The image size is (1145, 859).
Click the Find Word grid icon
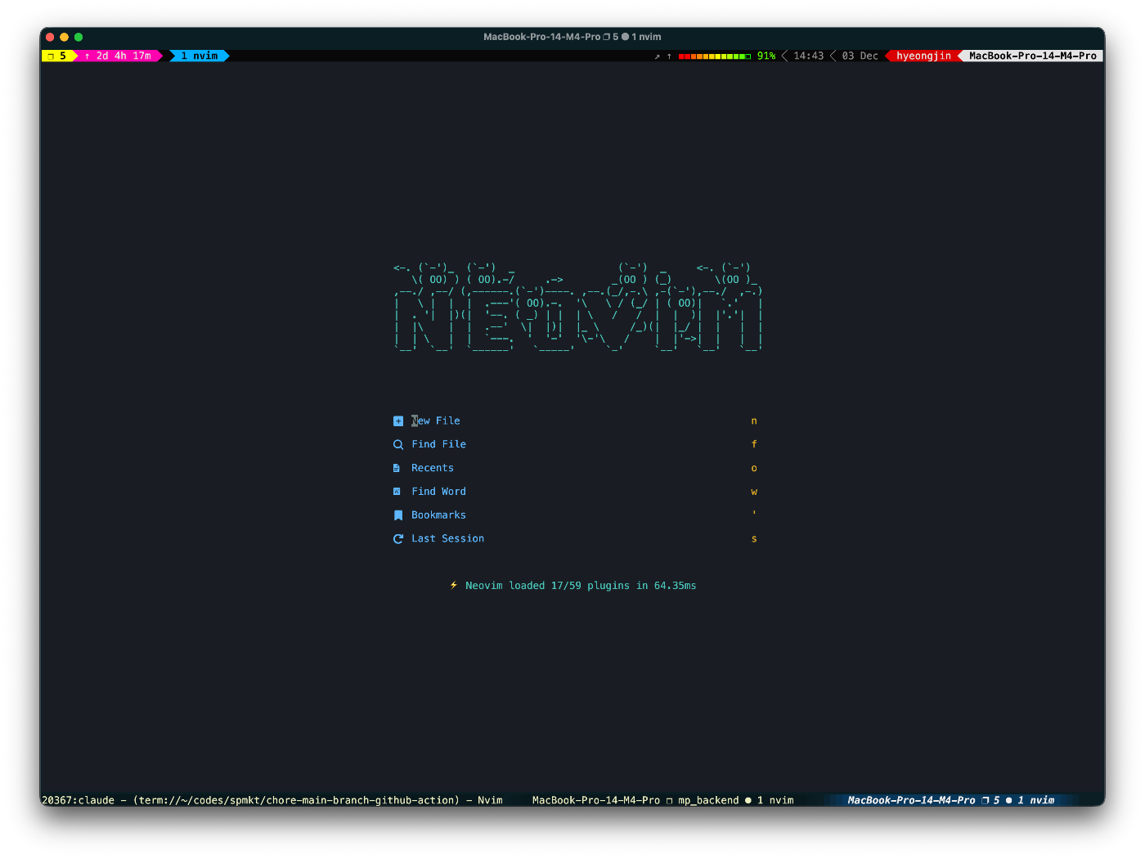point(398,492)
